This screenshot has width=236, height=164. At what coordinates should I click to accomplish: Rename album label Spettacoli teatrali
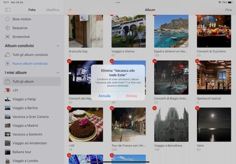pos(209,98)
